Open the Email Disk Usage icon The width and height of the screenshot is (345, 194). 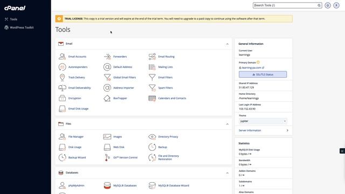pos(63,109)
